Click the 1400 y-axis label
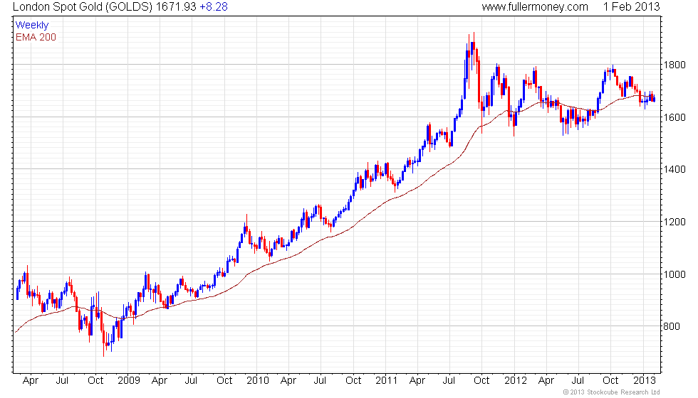The height and width of the screenshot is (398, 698). 674,169
